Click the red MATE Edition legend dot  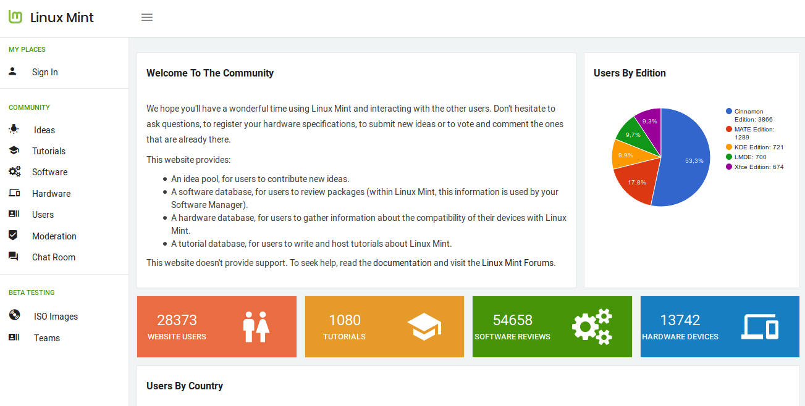(x=729, y=129)
